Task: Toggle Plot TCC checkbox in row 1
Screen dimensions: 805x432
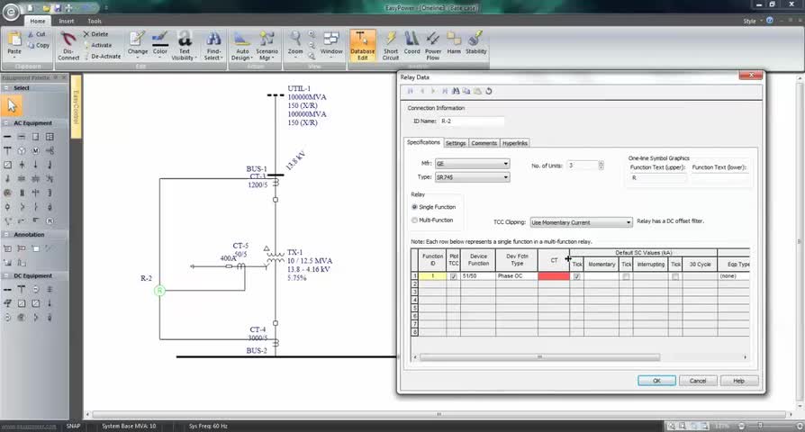Action: coord(453,276)
